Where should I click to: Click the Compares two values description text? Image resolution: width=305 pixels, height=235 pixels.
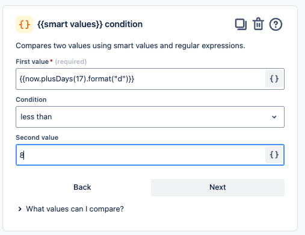point(131,46)
